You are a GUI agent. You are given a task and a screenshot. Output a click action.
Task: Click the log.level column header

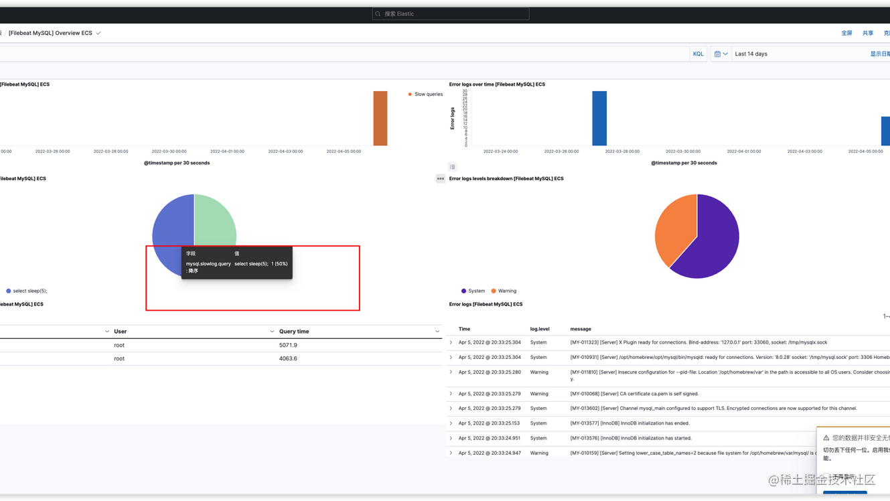(540, 330)
